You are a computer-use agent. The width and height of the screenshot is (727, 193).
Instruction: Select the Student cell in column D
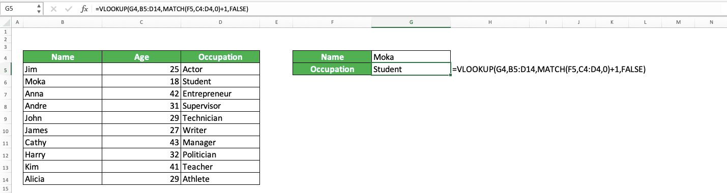click(x=220, y=81)
